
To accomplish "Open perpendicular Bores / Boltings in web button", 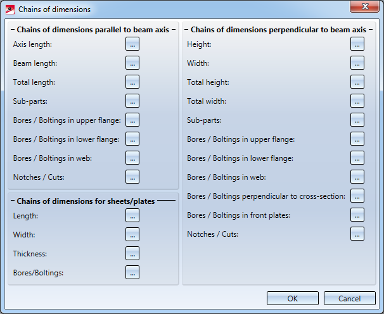I will tap(357, 177).
